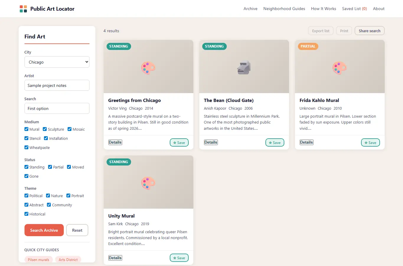The image size is (403, 266).
Task: Click the moai statue icon on The Bean card
Action: point(244,68)
